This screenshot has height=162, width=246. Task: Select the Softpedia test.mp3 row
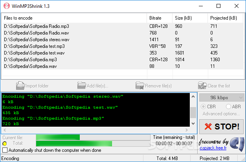[x=123, y=46]
